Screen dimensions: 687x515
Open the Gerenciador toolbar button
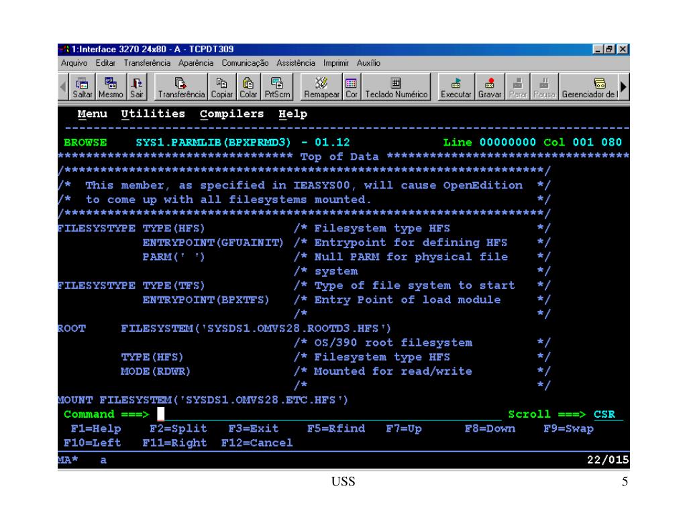point(589,87)
